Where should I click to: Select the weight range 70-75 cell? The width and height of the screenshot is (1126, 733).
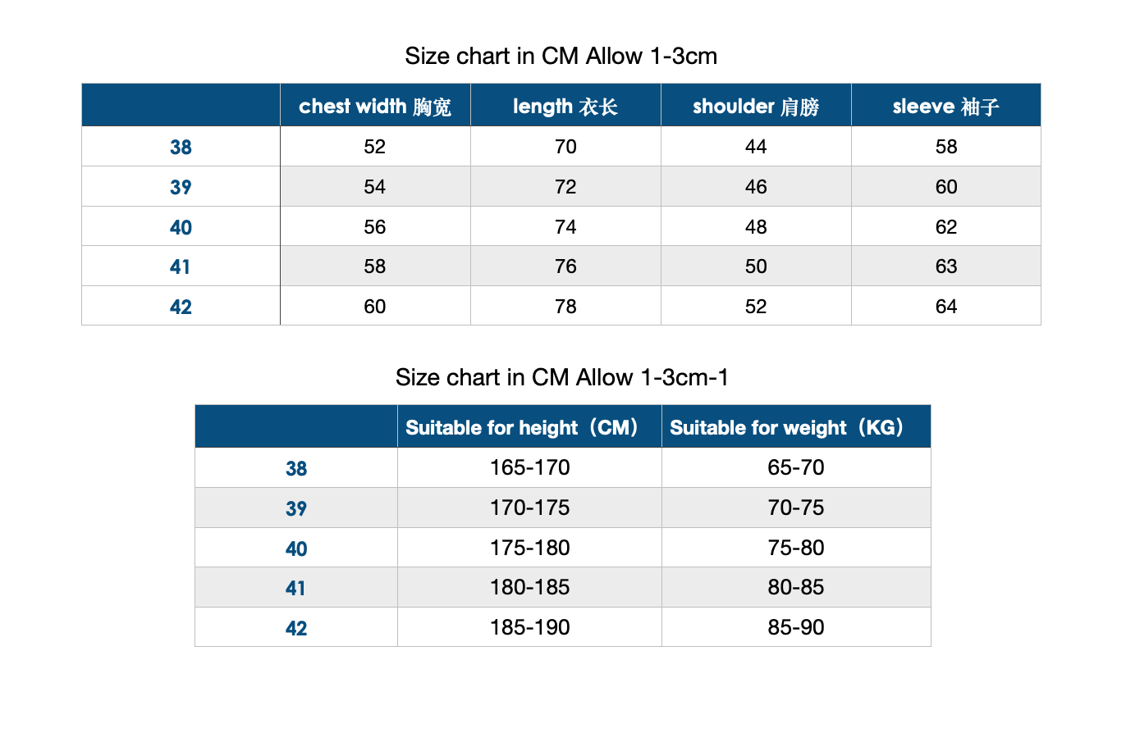[x=796, y=508]
